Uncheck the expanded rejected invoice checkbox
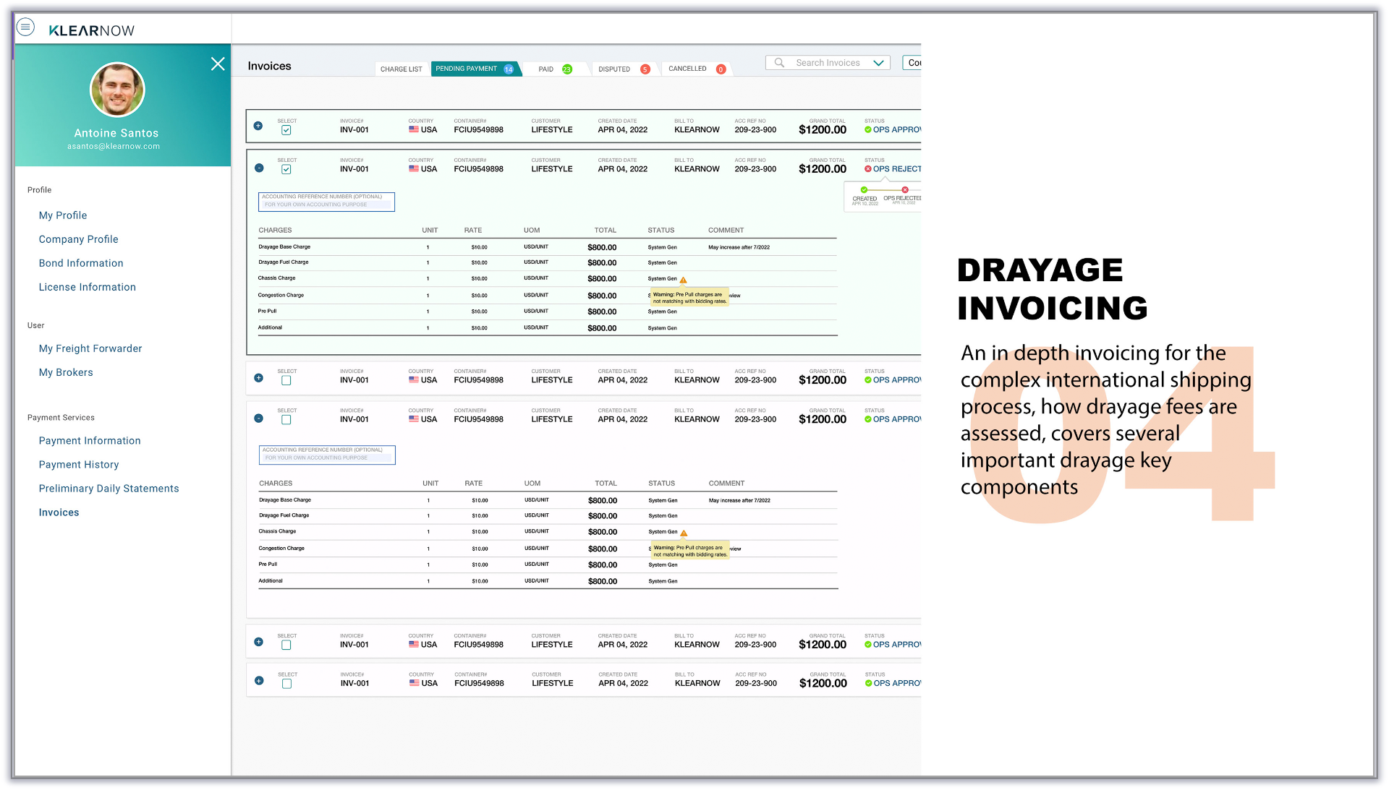Screen dimensions: 1389x790 click(x=286, y=170)
